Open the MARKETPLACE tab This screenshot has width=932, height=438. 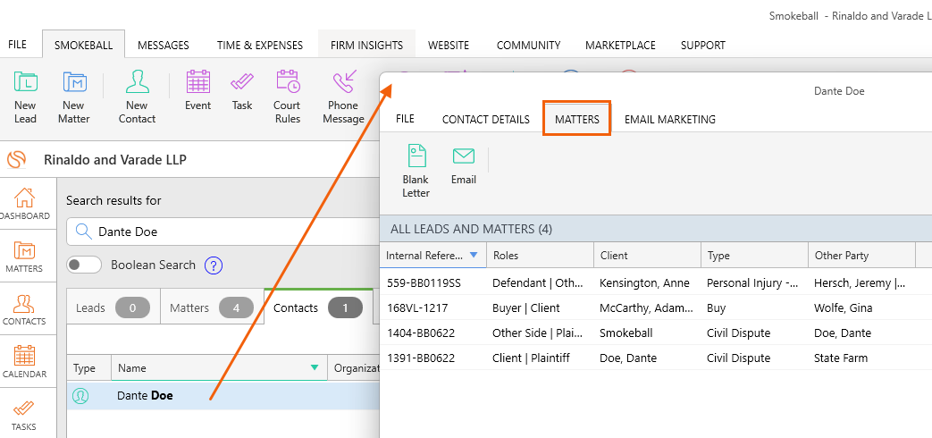point(620,46)
